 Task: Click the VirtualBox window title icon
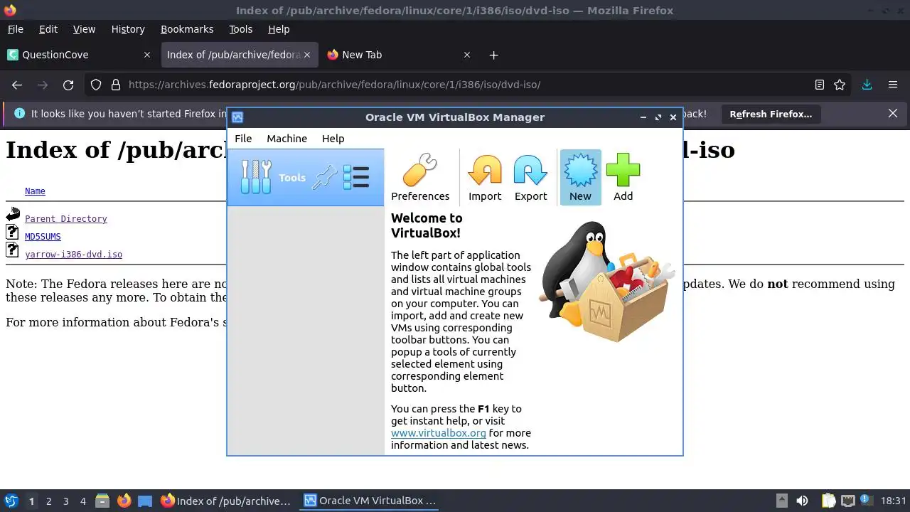[x=237, y=117]
